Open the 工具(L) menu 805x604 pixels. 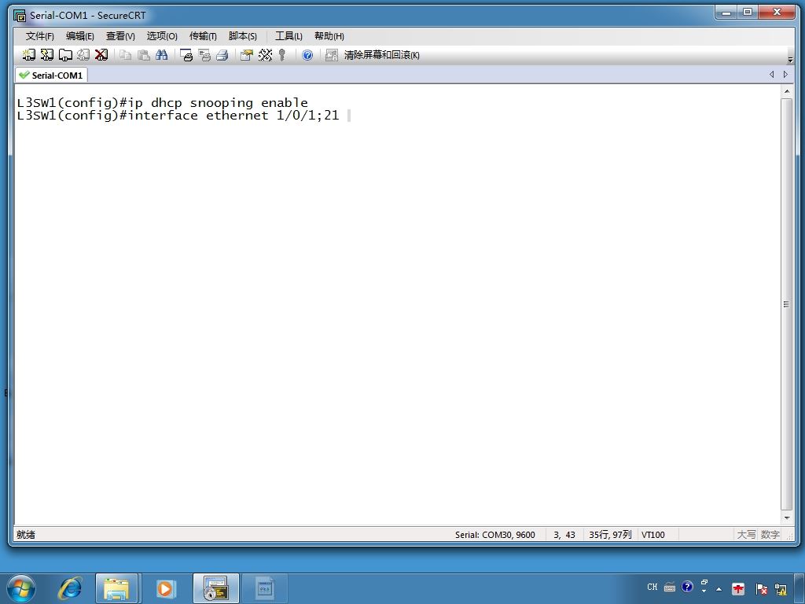[x=289, y=36]
